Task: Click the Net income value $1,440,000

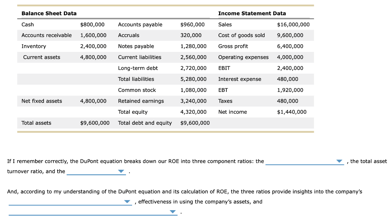Action: [x=292, y=112]
